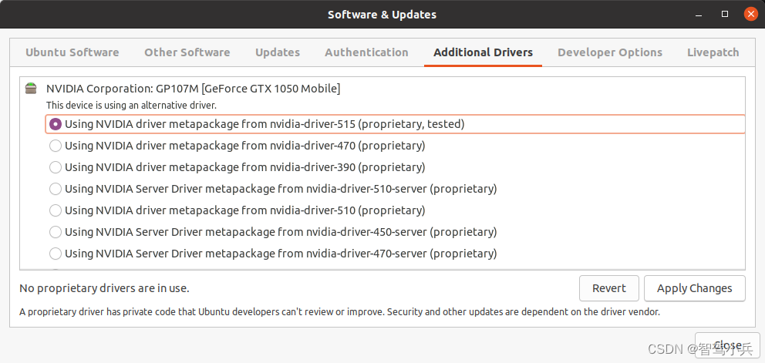This screenshot has height=363, width=765.
Task: Open the Livepatch tab
Action: click(x=713, y=52)
